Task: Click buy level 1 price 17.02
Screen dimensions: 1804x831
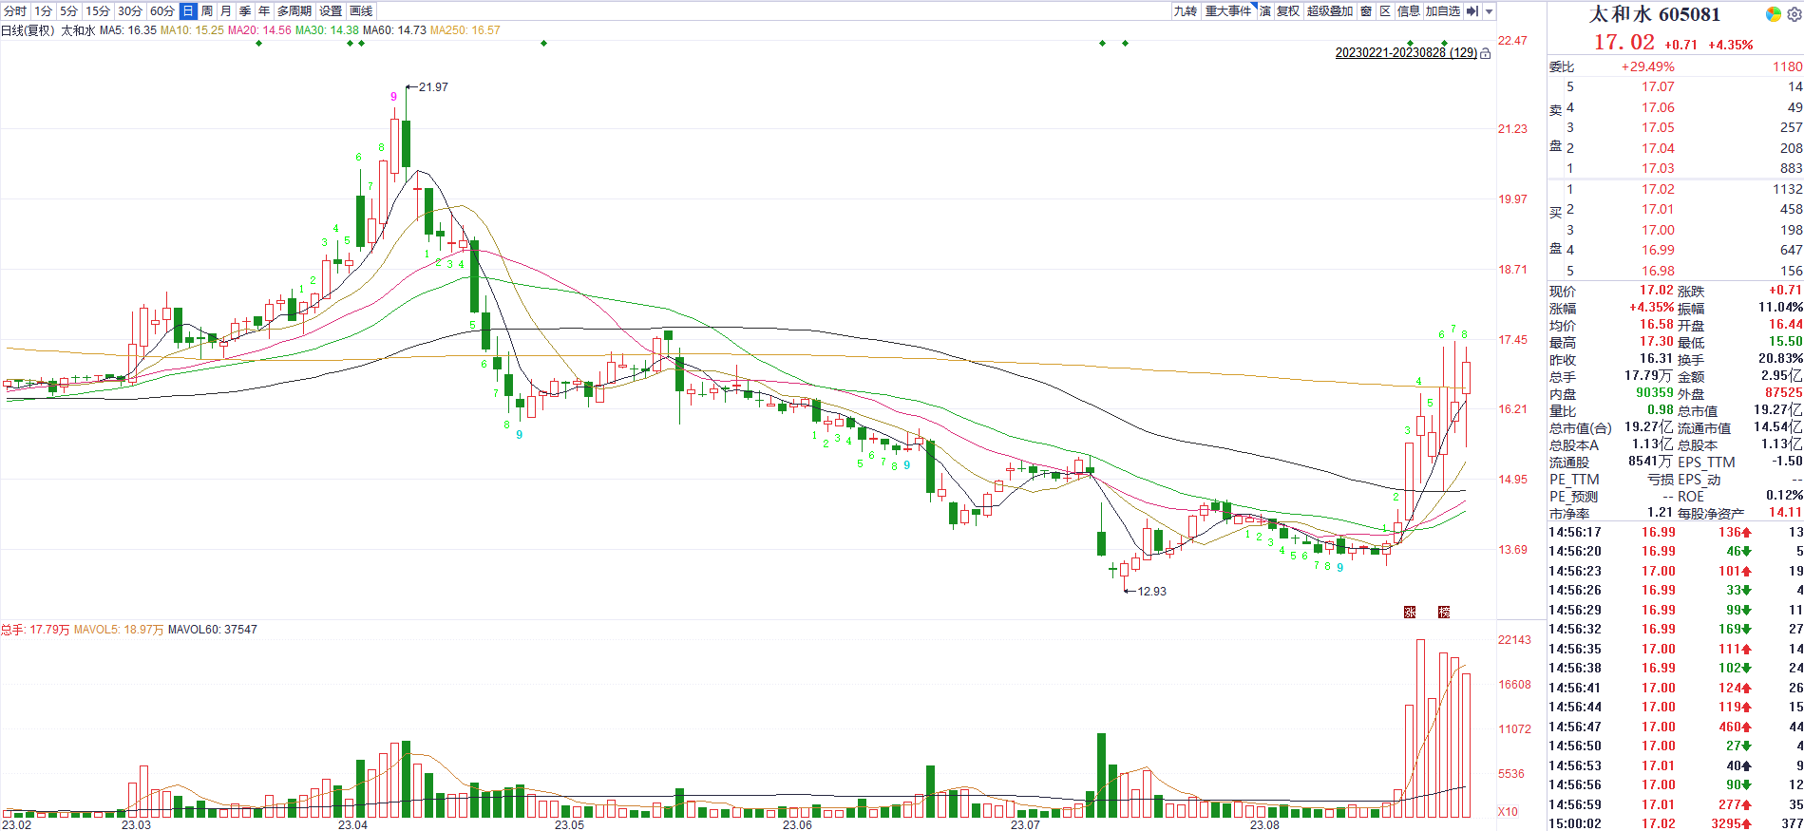Action: pyautogui.click(x=1658, y=189)
